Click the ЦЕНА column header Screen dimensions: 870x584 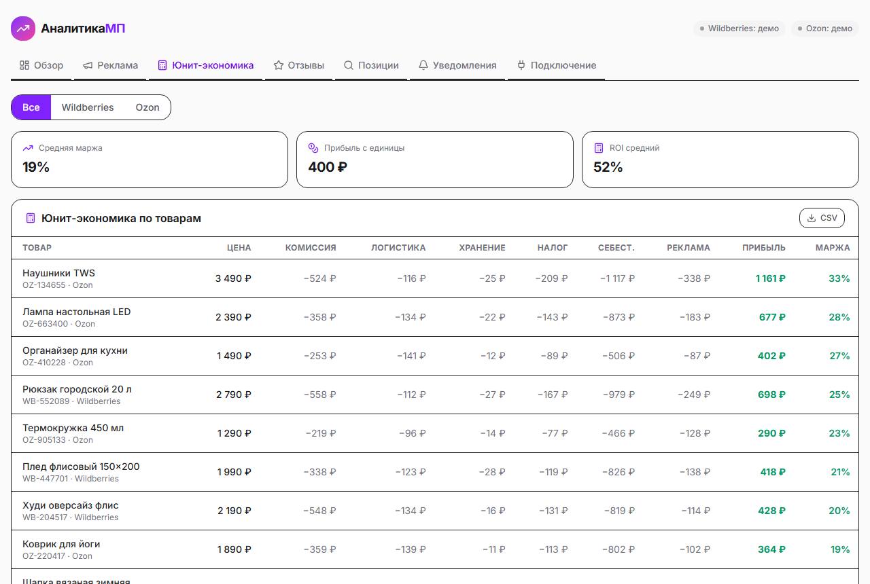(x=239, y=248)
